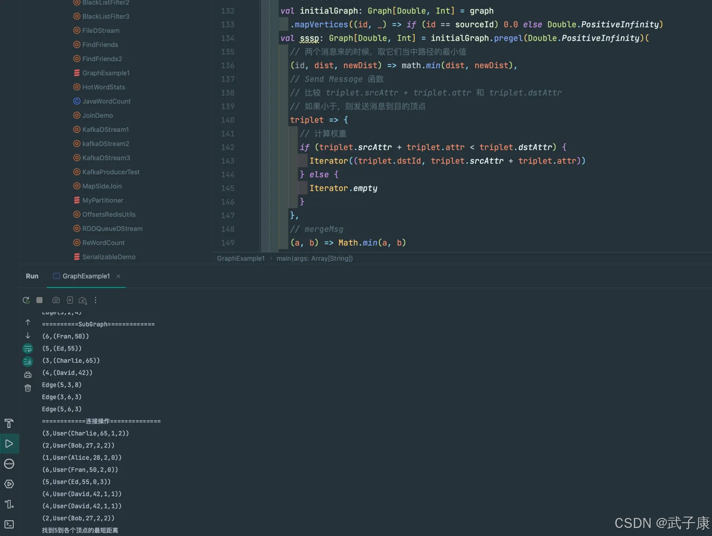Click the profiler gauge icon
The width and height of the screenshot is (712, 536).
83,300
